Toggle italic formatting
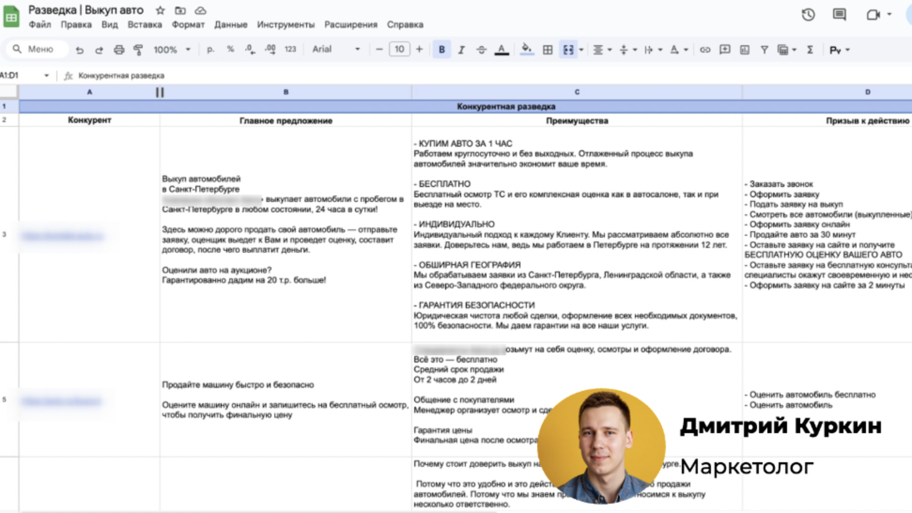 click(x=461, y=50)
